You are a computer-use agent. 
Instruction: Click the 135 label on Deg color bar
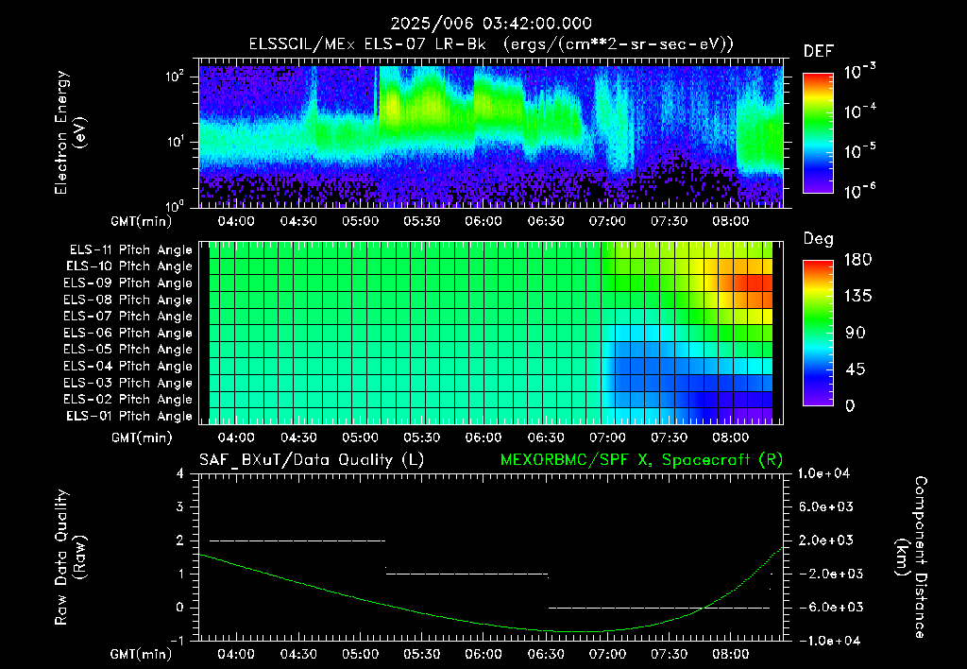857,297
